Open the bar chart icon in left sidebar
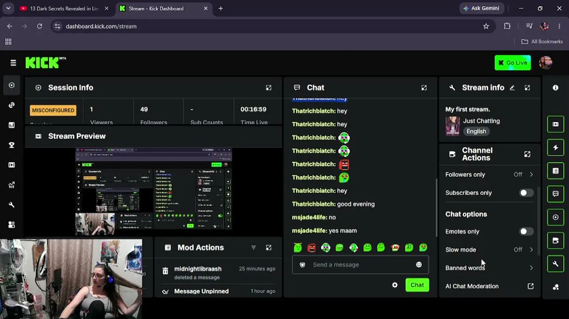This screenshot has width=569, height=319. pyautogui.click(x=12, y=125)
